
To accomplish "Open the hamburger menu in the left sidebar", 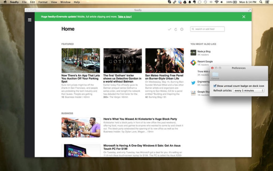I will pos(30,20).
